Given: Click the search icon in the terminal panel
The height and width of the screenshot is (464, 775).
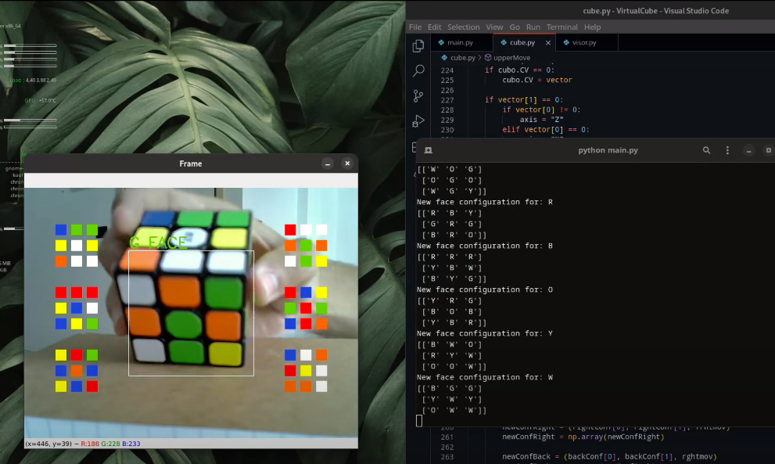Looking at the screenshot, I should (706, 150).
